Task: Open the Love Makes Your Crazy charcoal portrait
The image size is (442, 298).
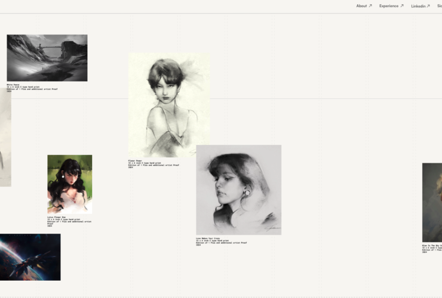Action: pyautogui.click(x=238, y=190)
